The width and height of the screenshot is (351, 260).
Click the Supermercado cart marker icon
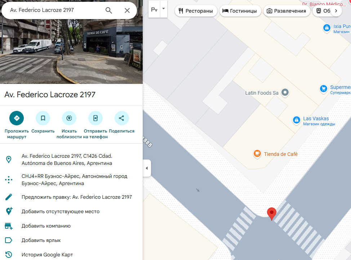tap(324, 89)
